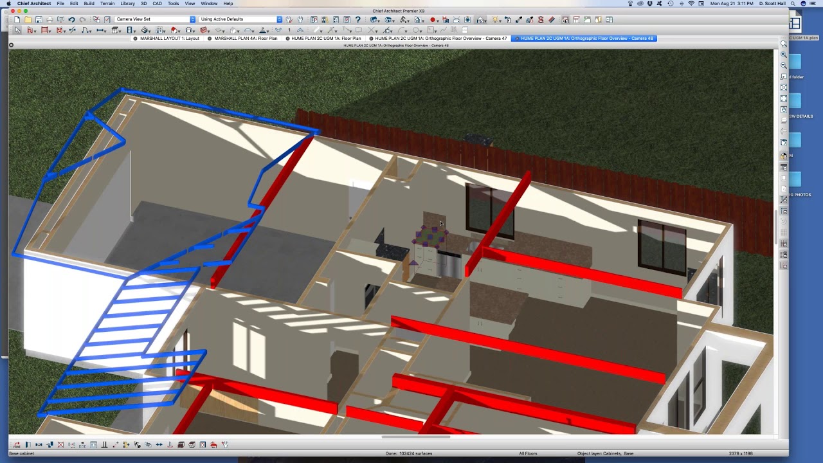Click the Zoom Out magnifier on right toolbar
The height and width of the screenshot is (463, 823).
[783, 66]
